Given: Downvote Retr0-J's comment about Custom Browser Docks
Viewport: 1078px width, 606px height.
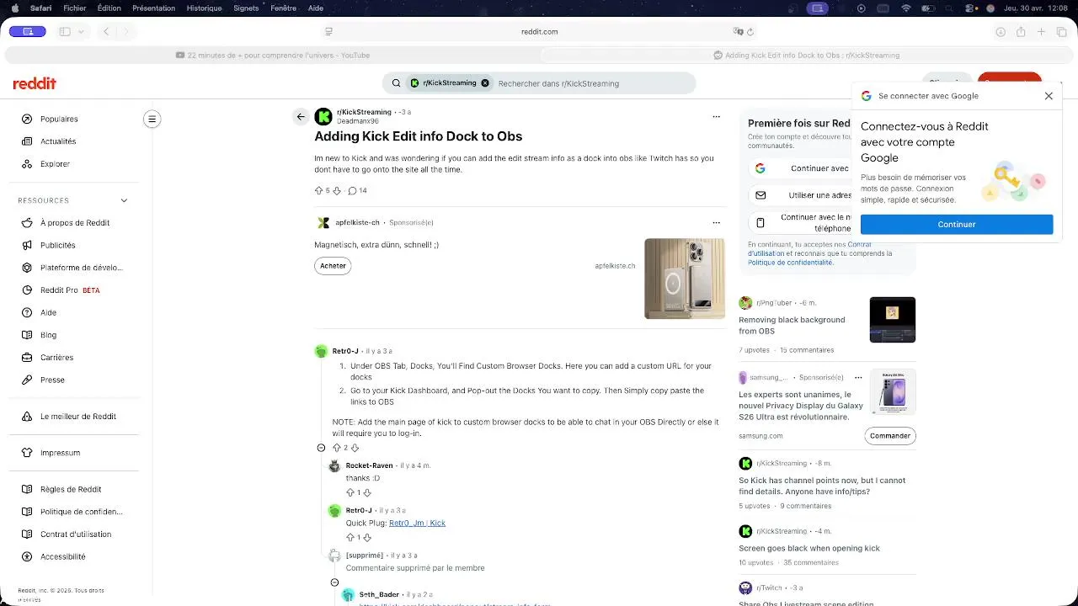Looking at the screenshot, I should 355,448.
